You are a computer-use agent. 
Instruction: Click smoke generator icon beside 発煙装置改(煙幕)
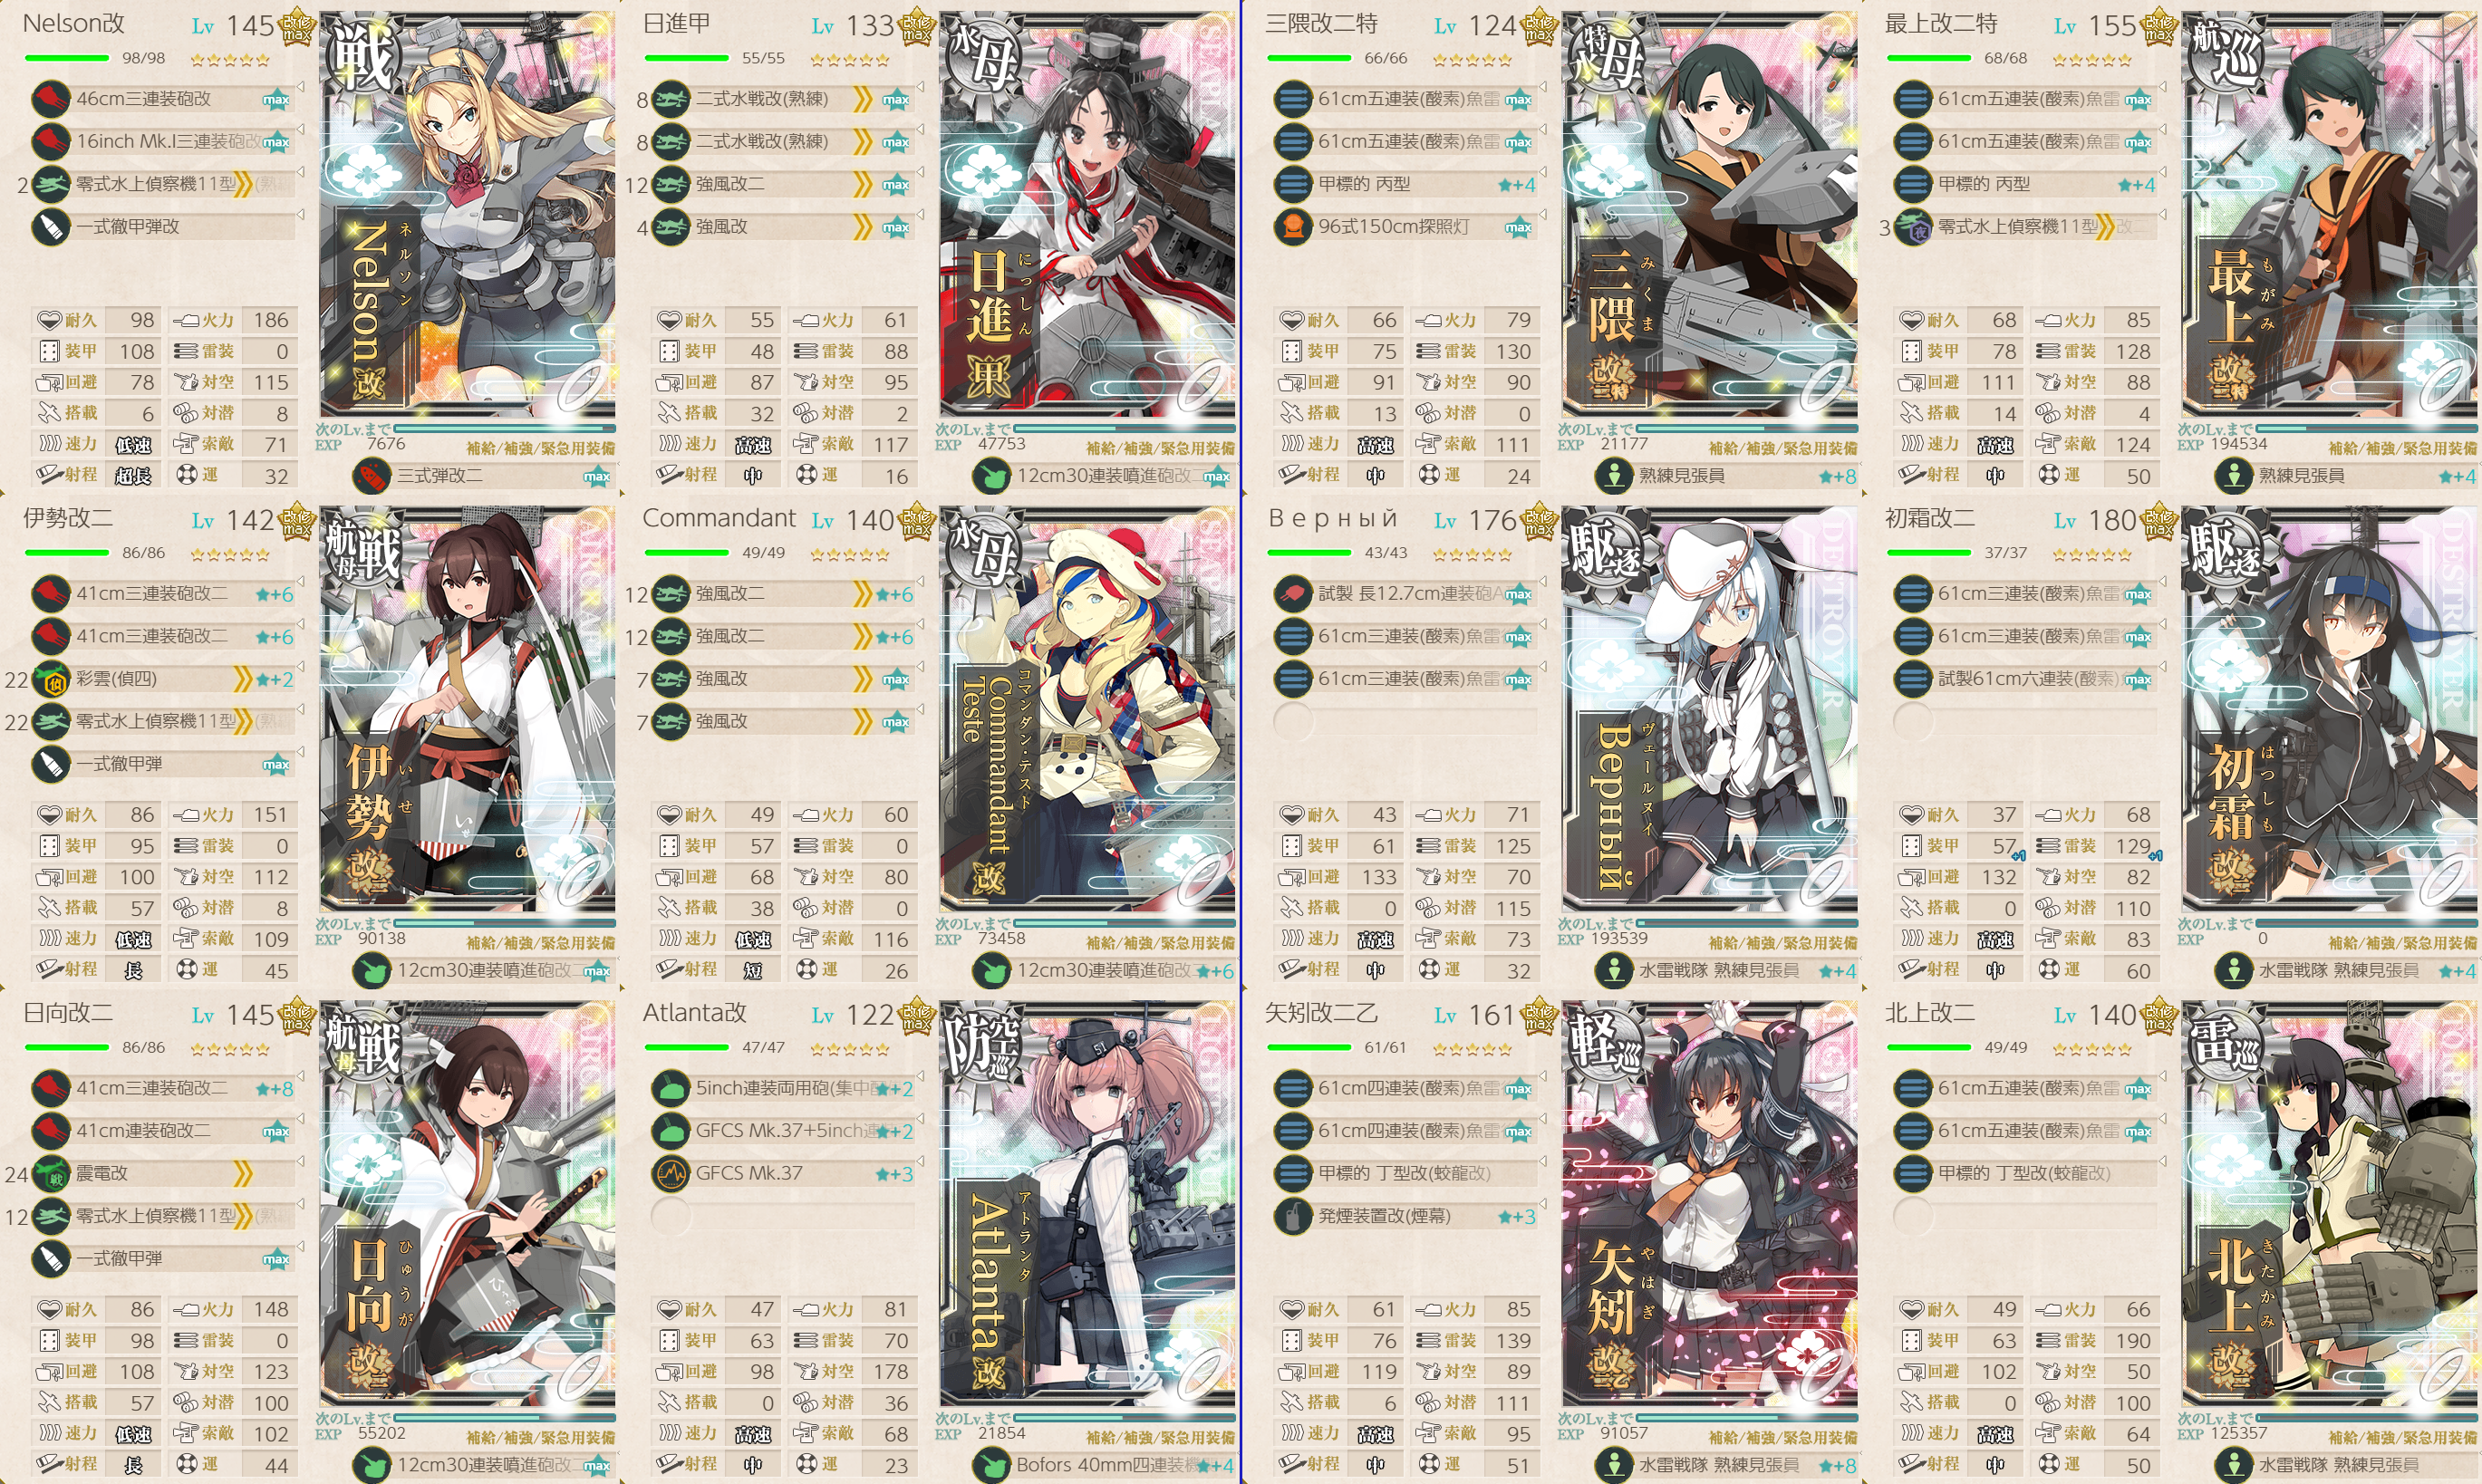1293,1216
